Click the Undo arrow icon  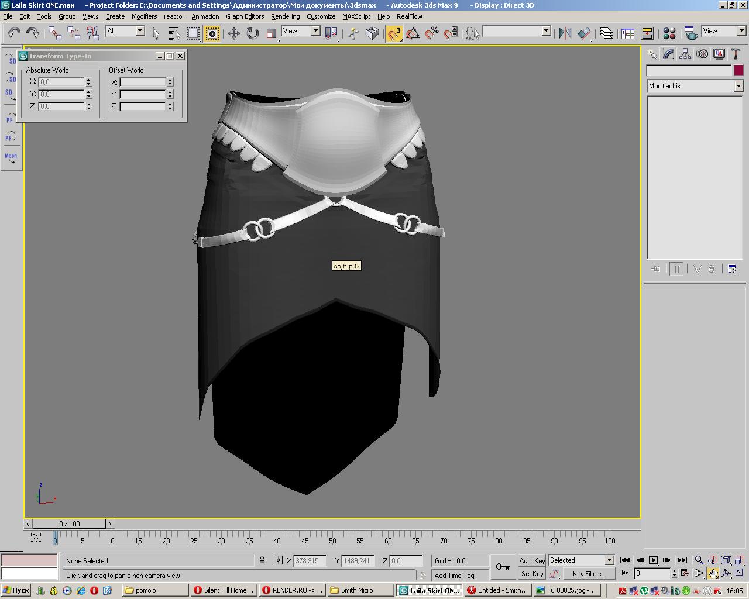coord(14,33)
